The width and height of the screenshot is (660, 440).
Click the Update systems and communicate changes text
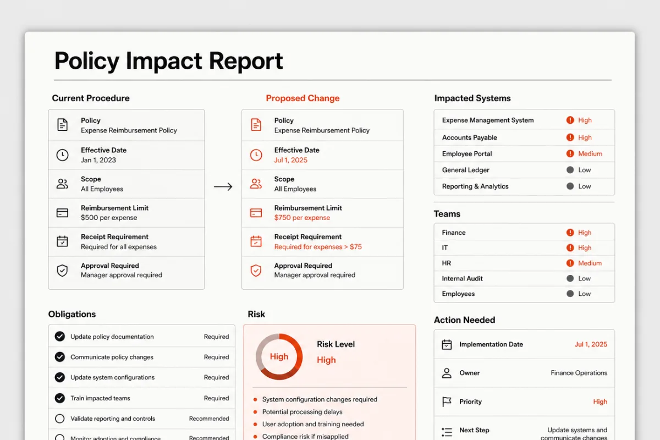(x=574, y=434)
